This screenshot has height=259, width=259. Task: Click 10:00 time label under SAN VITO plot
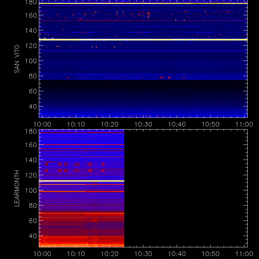(42, 124)
